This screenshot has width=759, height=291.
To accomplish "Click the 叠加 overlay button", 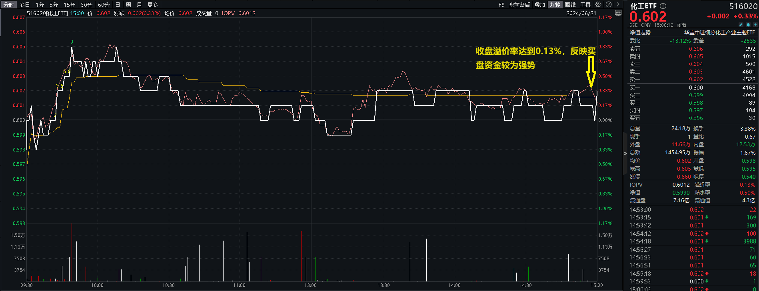I will [x=540, y=5].
